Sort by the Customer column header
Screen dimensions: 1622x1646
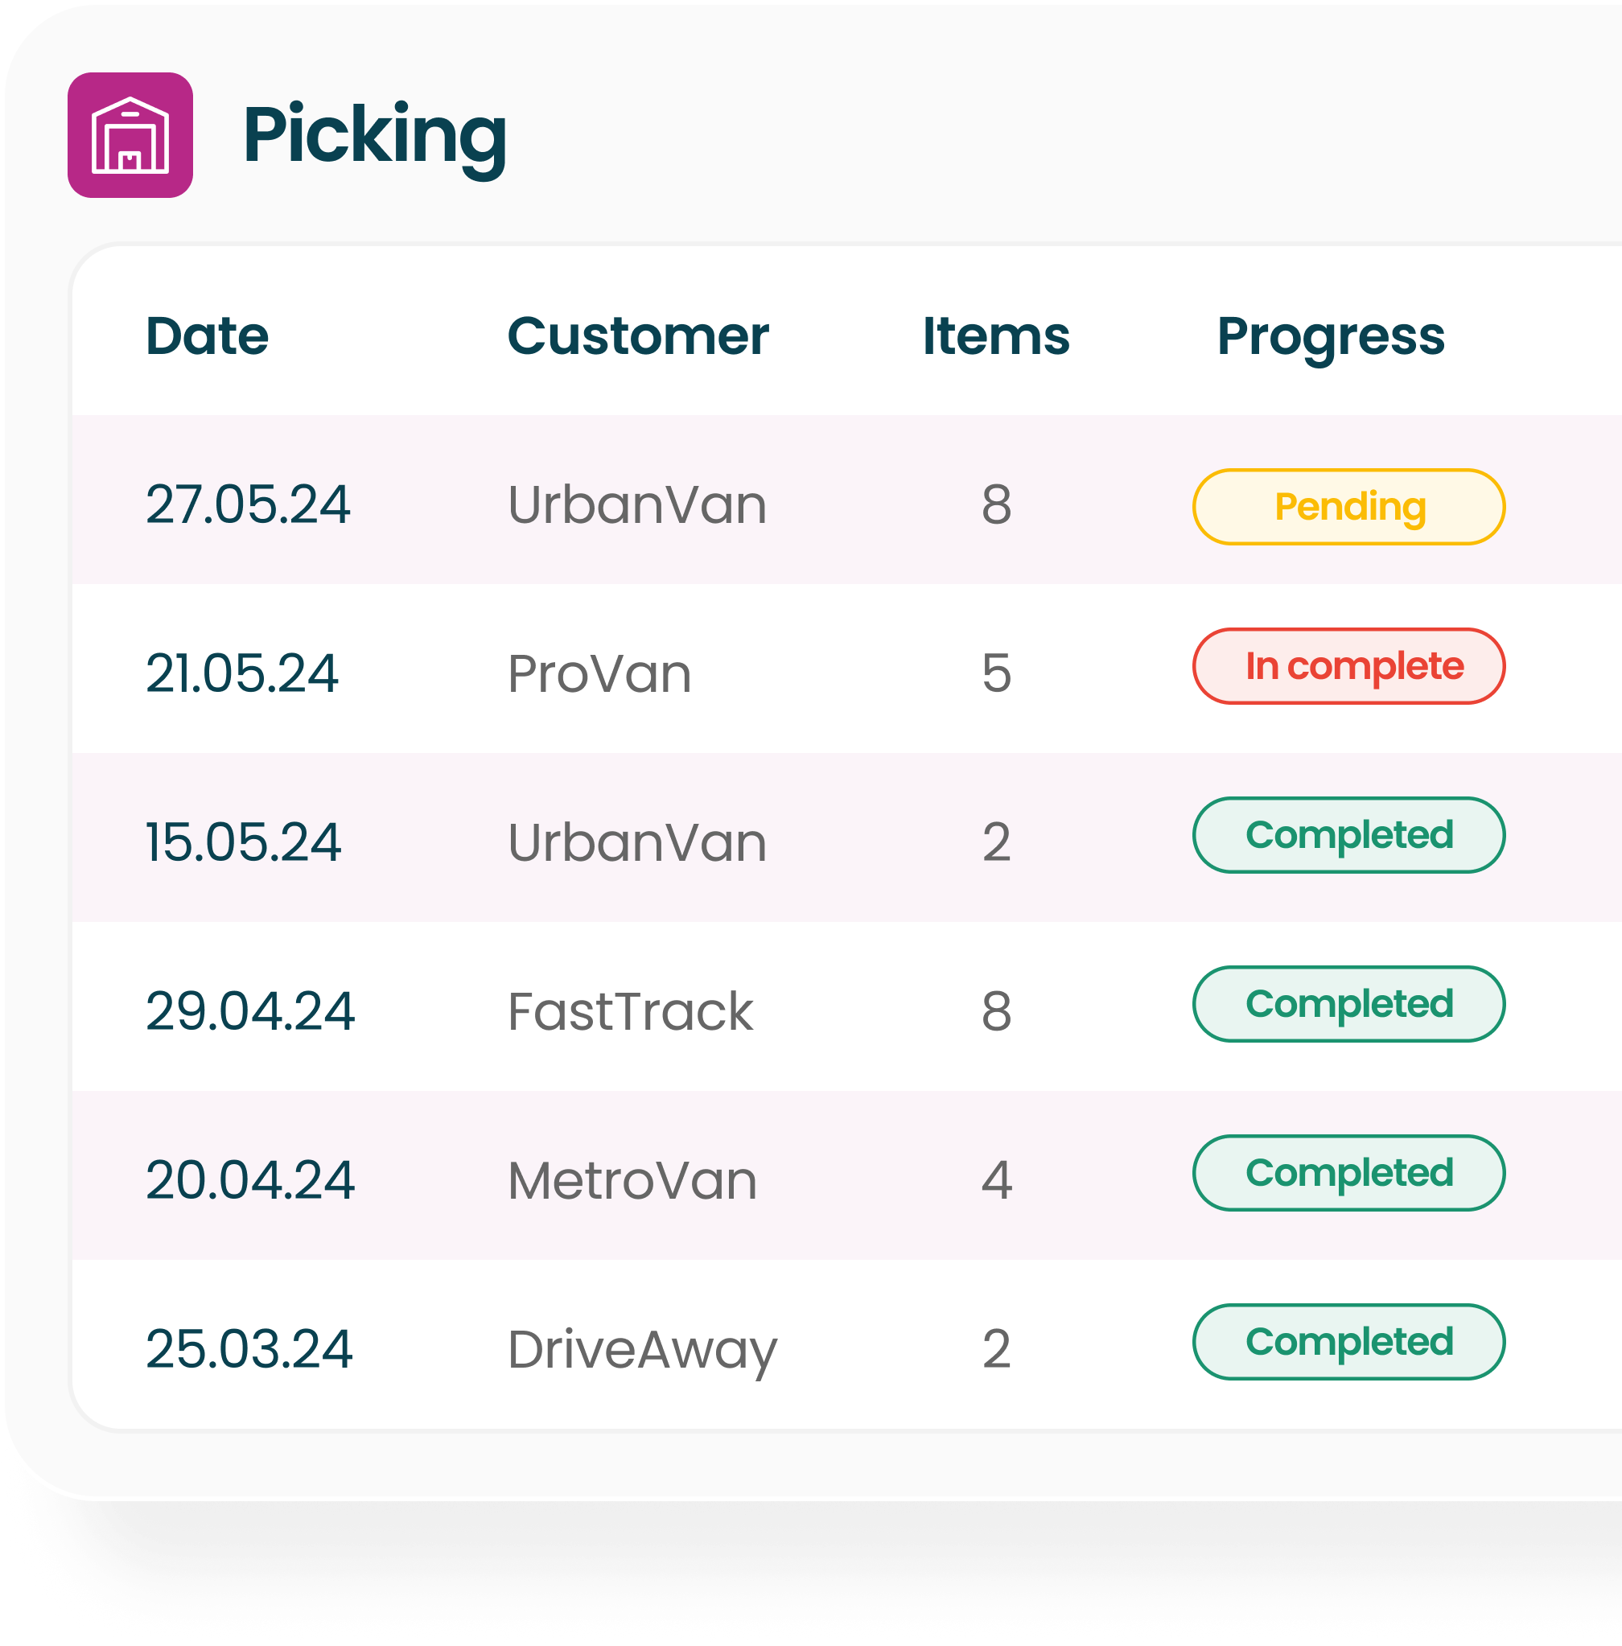(x=638, y=335)
